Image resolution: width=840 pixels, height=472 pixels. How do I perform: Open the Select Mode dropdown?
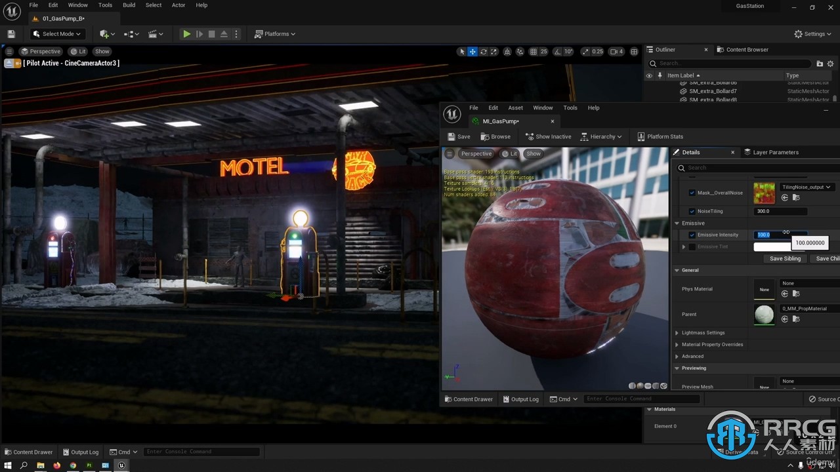[x=56, y=34]
